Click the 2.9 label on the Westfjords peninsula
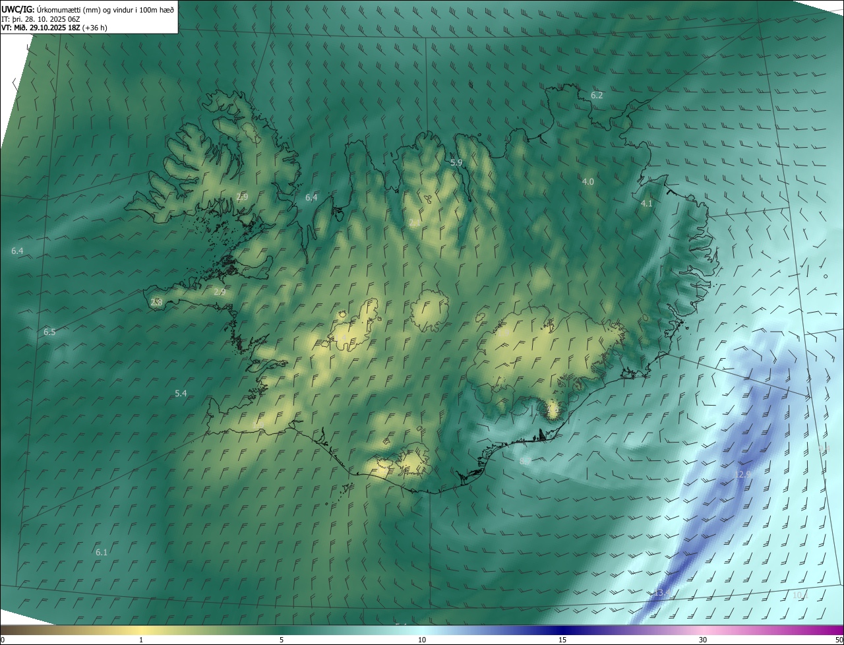844x645 pixels. (242, 197)
